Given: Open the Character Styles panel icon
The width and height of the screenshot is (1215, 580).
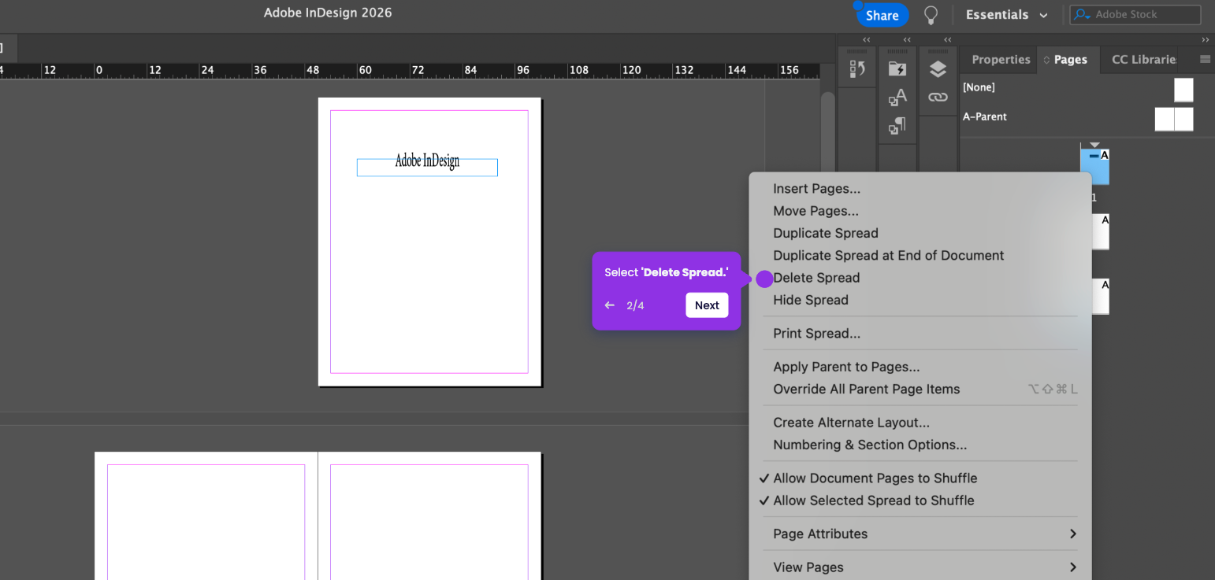Looking at the screenshot, I should point(897,97).
